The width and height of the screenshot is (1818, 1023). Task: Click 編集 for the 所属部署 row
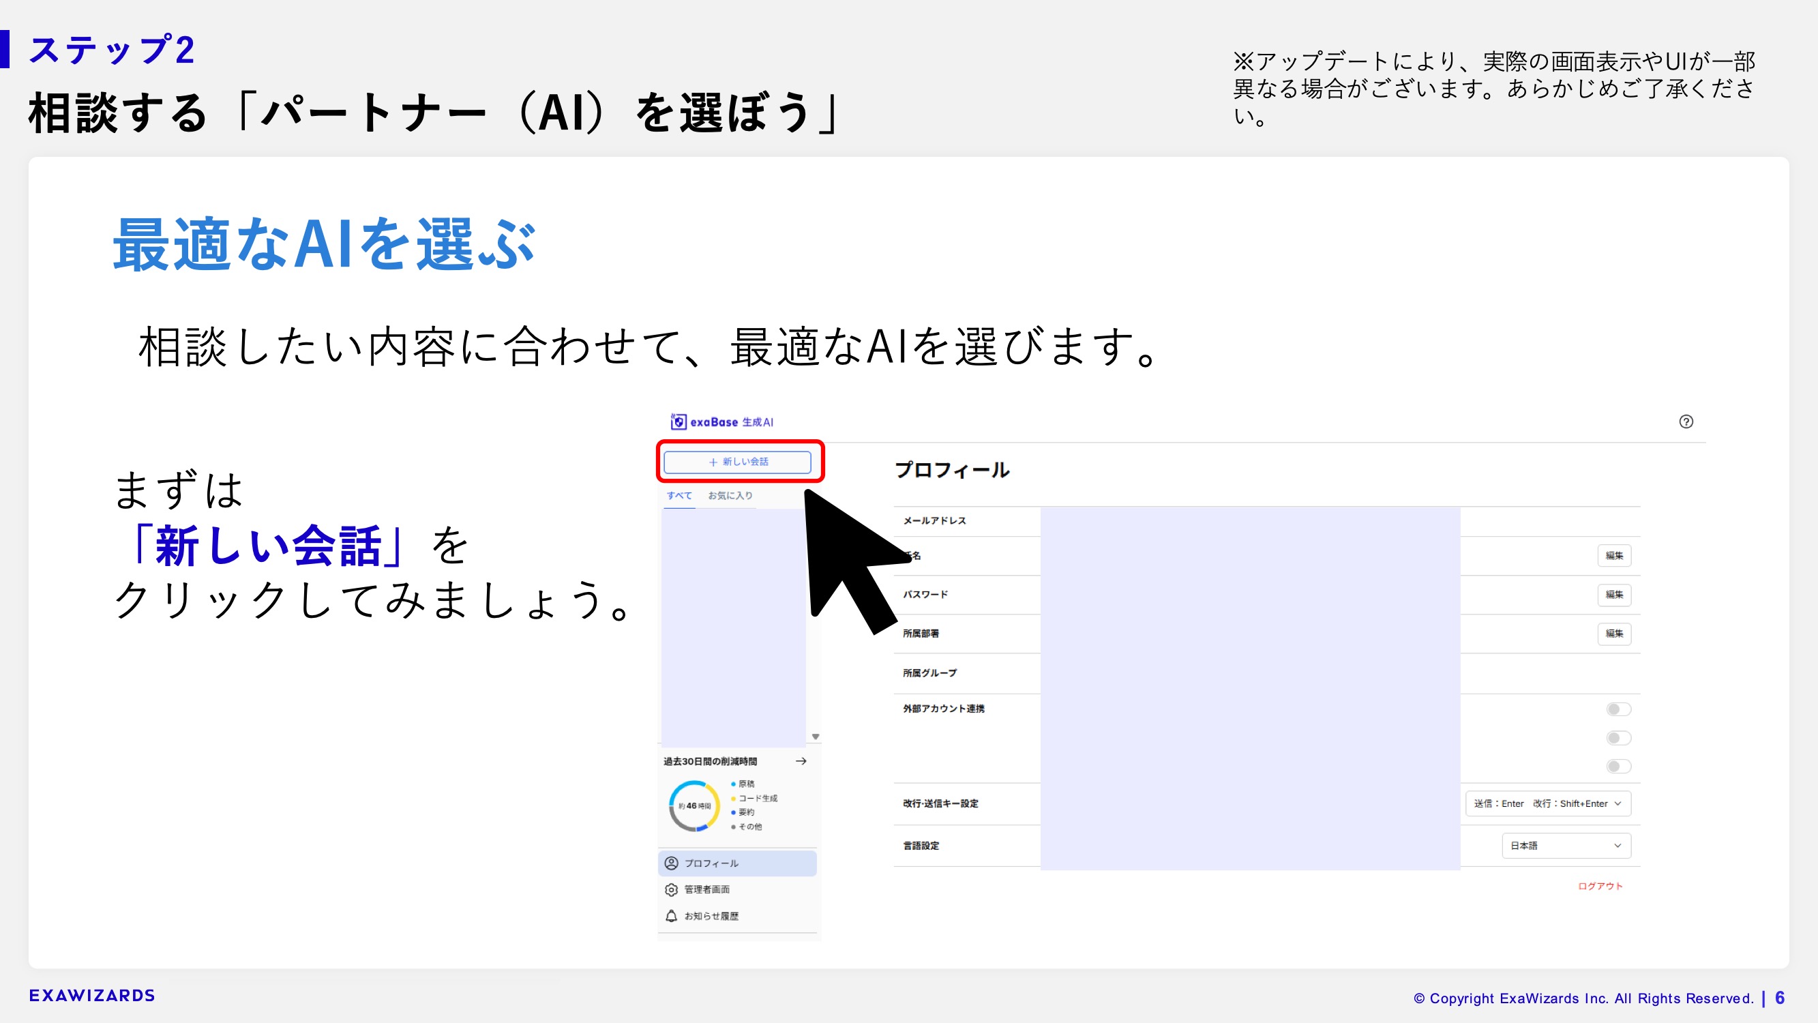pos(1614,634)
